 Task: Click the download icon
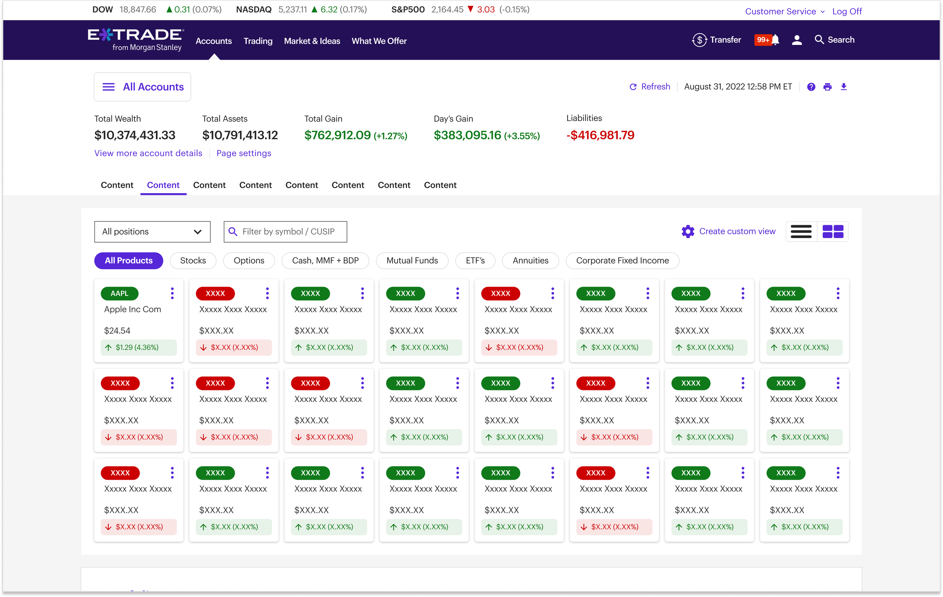point(843,87)
